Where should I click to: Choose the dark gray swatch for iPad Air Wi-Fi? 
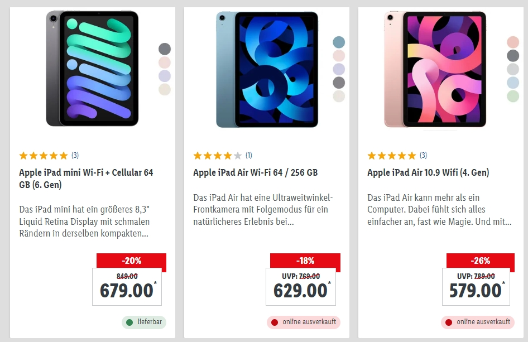pyautogui.click(x=339, y=83)
